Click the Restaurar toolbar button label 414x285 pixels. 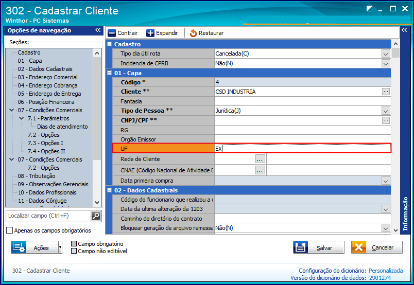pyautogui.click(x=211, y=33)
